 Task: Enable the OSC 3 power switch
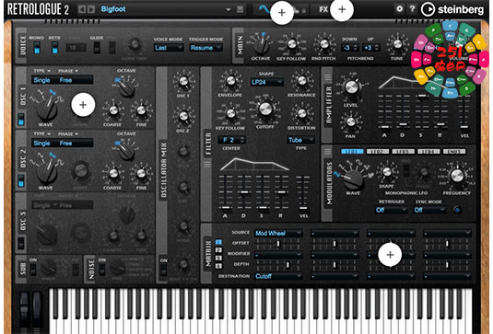click(x=21, y=243)
